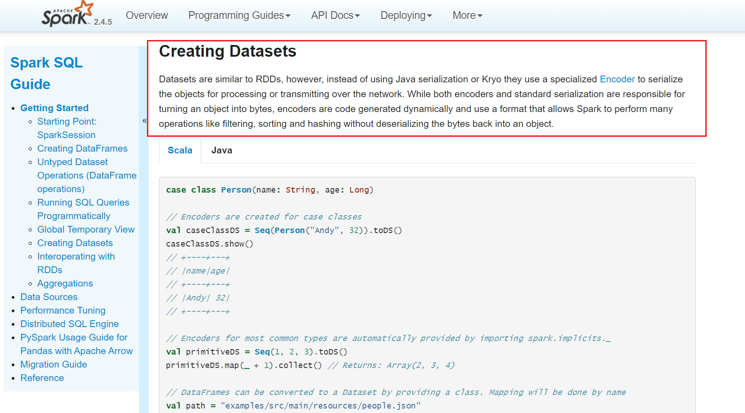Click the 'caseClassDS.show()' code line
This screenshot has height=413, width=745.
coord(210,244)
